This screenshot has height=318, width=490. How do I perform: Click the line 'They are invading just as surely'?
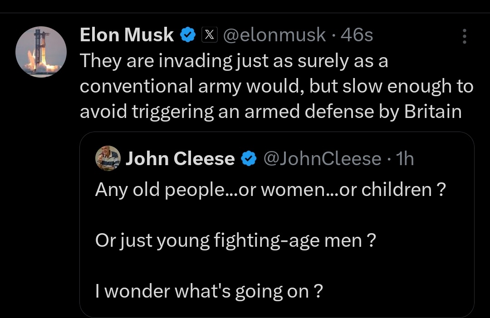click(x=234, y=61)
